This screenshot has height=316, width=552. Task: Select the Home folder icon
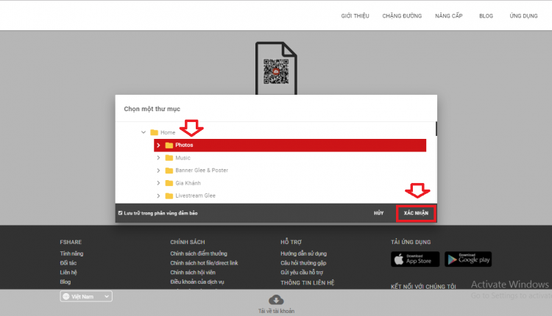coord(155,132)
